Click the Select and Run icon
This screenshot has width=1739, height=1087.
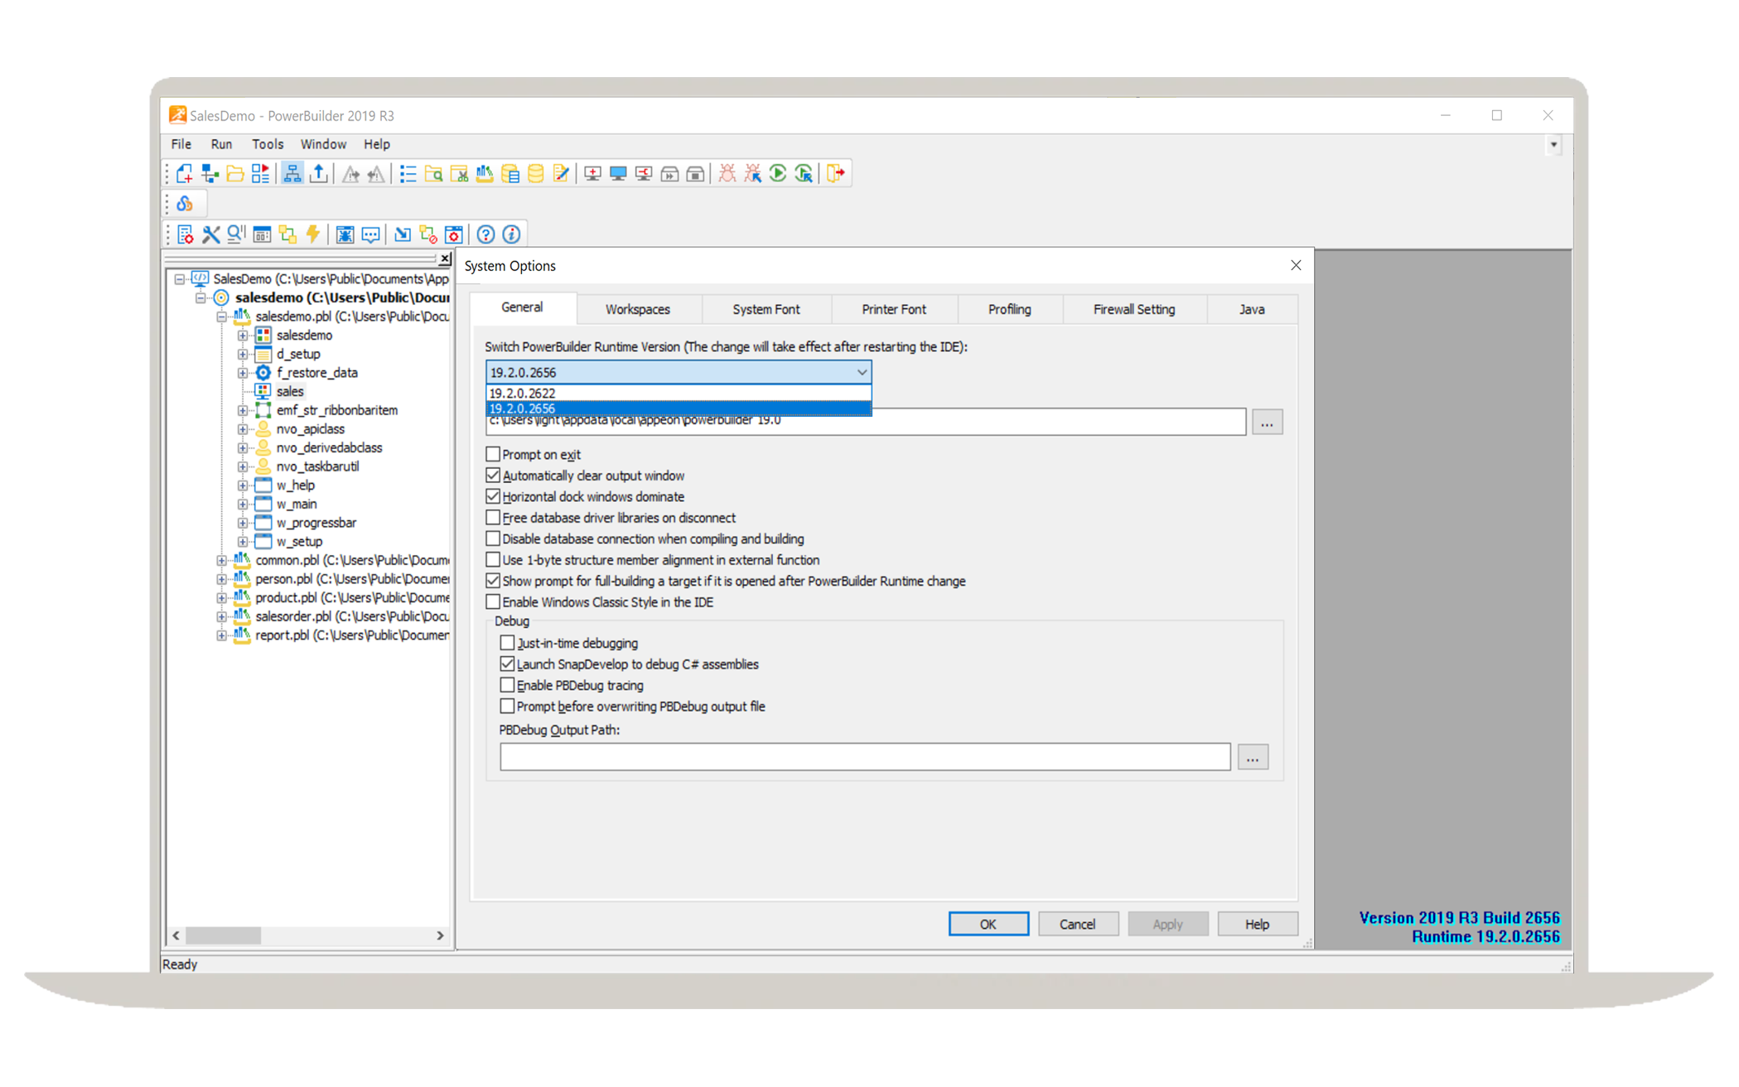804,174
